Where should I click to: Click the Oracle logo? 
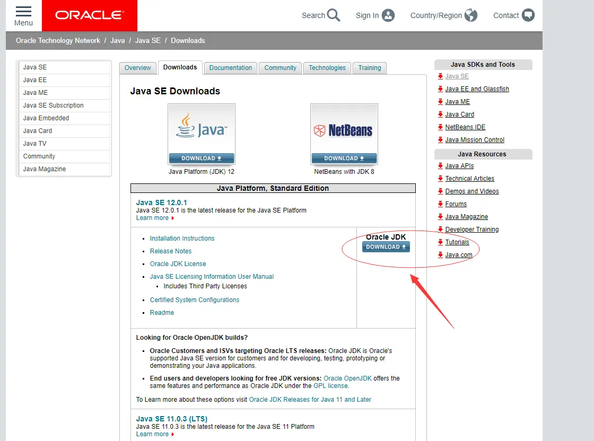(x=90, y=15)
